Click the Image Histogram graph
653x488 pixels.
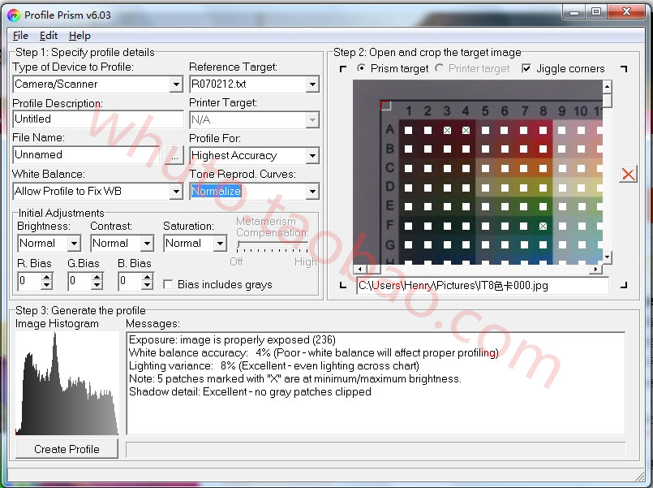[x=67, y=383]
